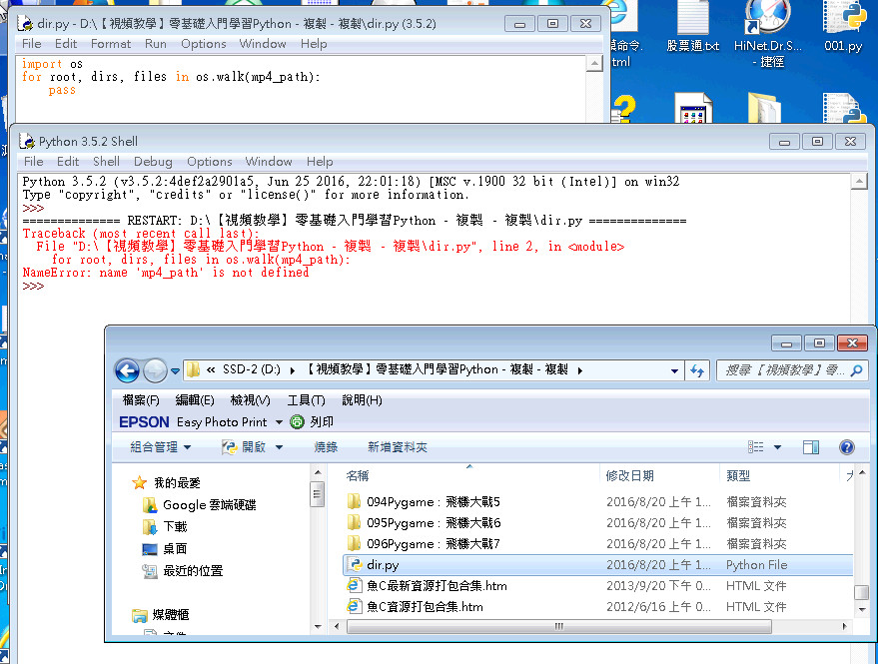Open the Explorer help question mark icon

pos(847,447)
